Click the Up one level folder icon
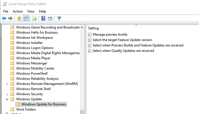Viewport: 199px width, 114px height. (x=19, y=19)
